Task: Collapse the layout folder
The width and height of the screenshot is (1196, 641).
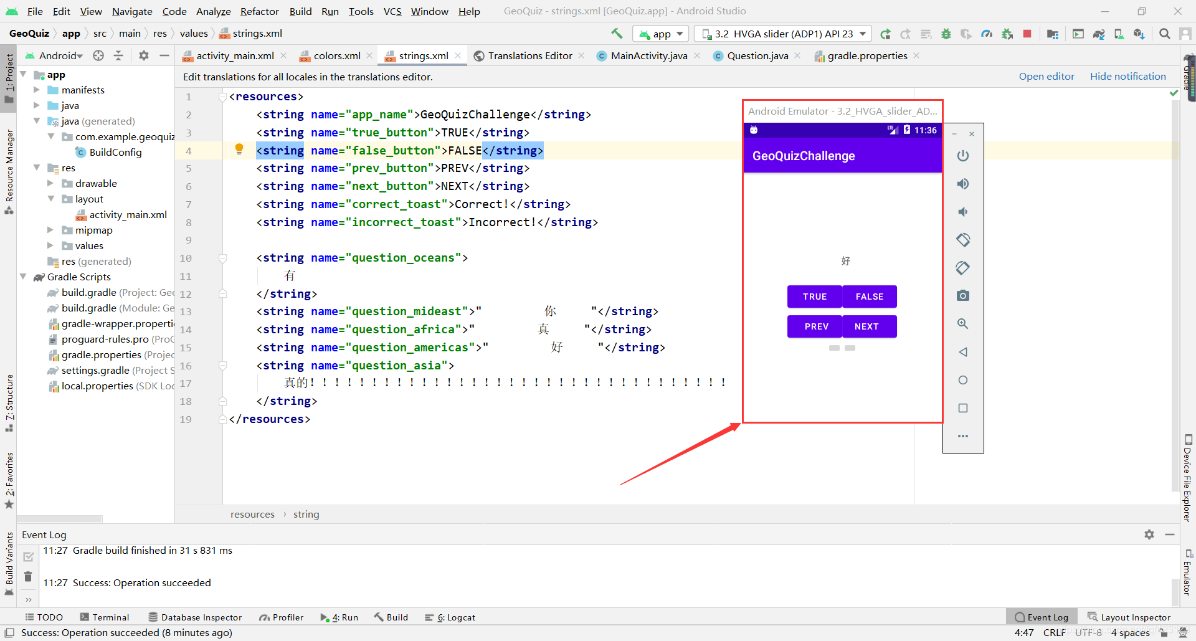Action: 50,199
